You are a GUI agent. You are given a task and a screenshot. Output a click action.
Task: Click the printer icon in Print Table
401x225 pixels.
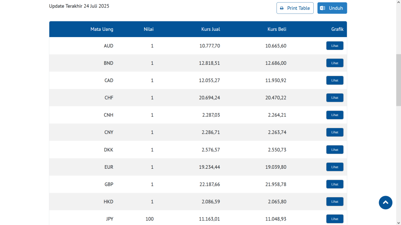pos(282,8)
